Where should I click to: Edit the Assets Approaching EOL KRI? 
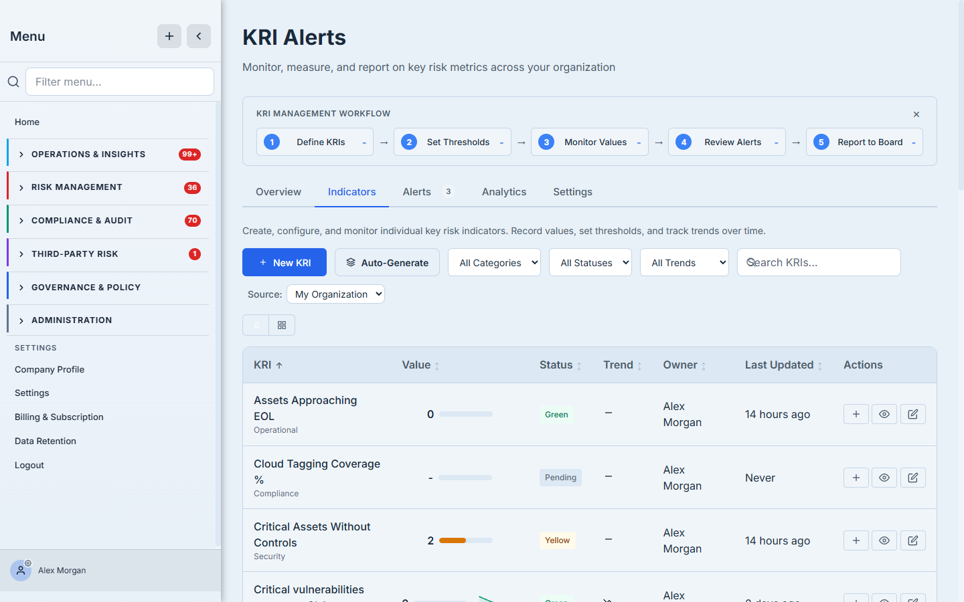coord(913,414)
